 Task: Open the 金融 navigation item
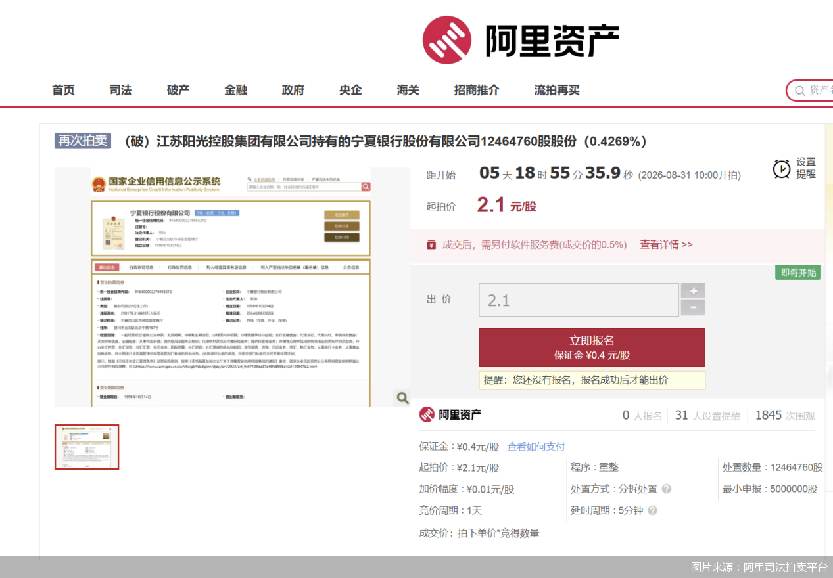coord(235,90)
